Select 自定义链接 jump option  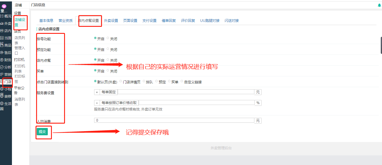[182, 81]
